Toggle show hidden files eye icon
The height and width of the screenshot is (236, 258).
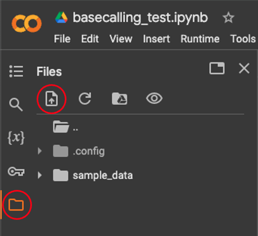coord(154,98)
